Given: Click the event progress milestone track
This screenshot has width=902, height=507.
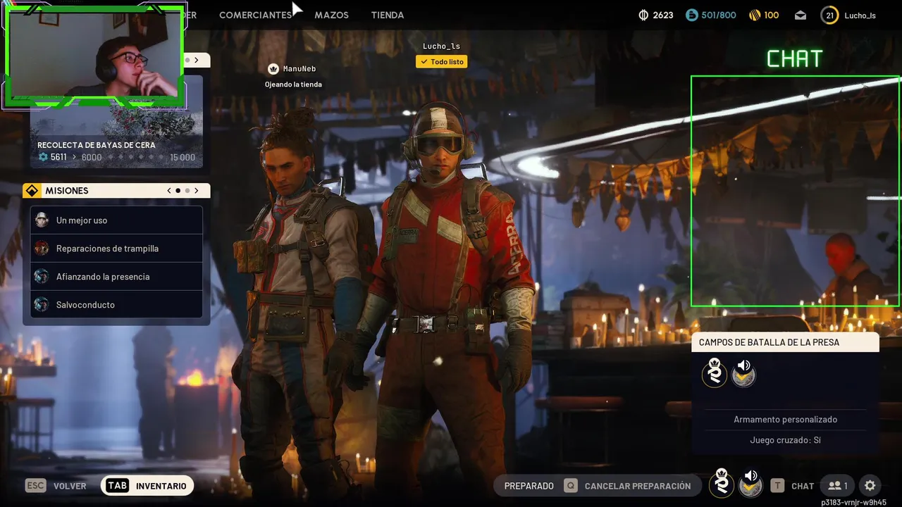Looking at the screenshot, I should click(135, 158).
